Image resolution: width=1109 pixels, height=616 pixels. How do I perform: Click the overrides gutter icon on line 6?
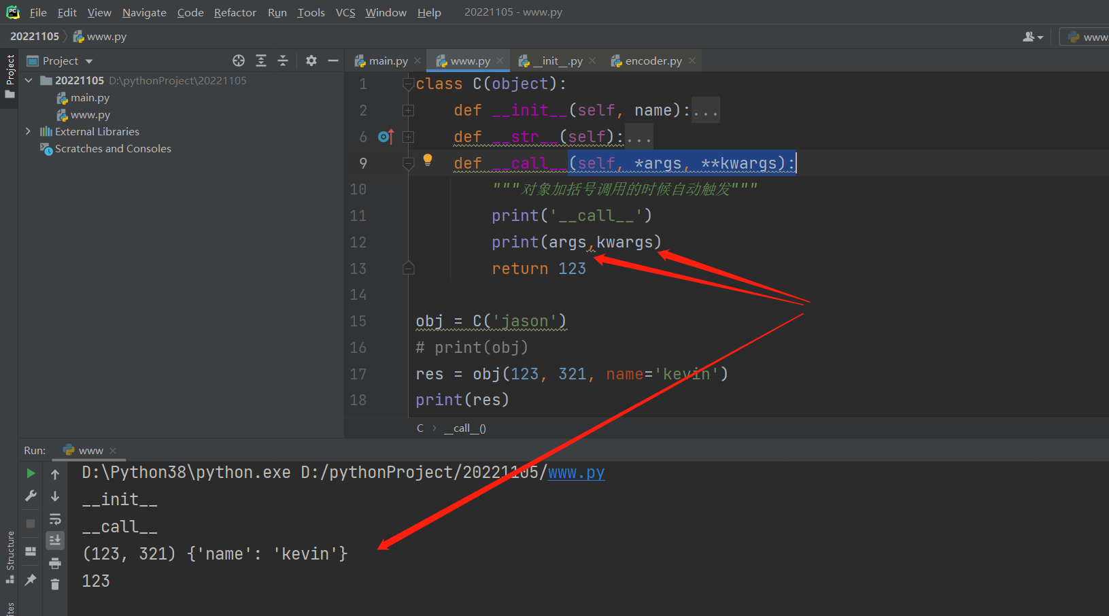pyautogui.click(x=386, y=137)
